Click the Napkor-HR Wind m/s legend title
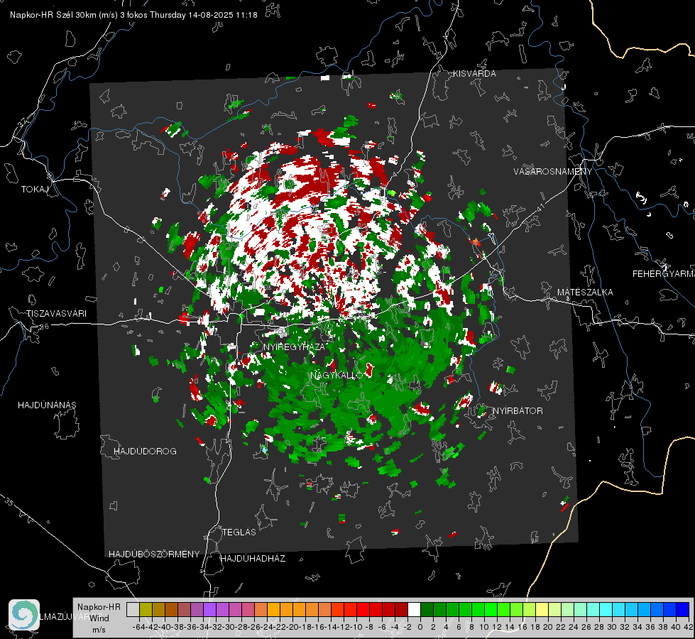 pos(99,618)
